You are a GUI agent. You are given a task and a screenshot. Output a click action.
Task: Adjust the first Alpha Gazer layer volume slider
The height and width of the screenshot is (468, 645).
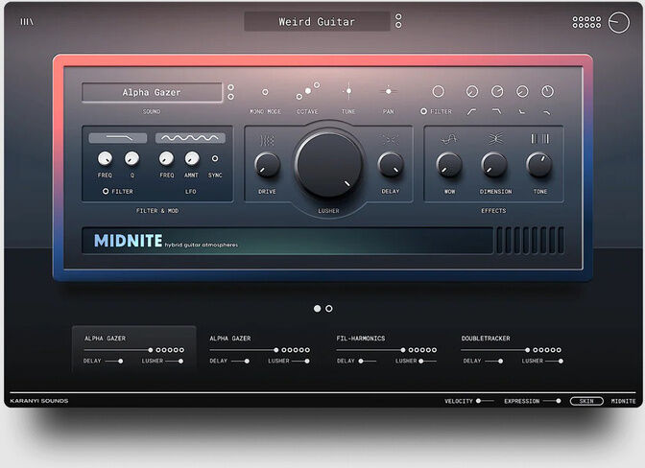118,350
